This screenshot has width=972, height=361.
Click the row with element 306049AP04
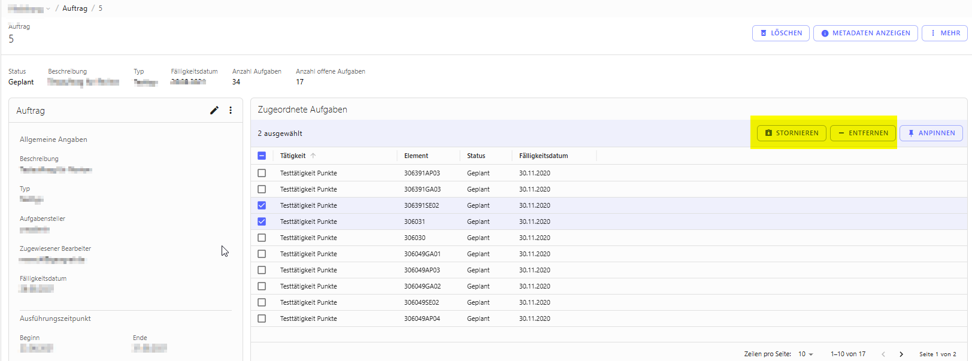pyautogui.click(x=422, y=318)
